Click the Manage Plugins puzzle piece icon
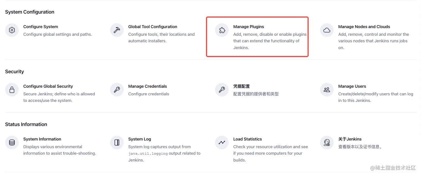 222,30
